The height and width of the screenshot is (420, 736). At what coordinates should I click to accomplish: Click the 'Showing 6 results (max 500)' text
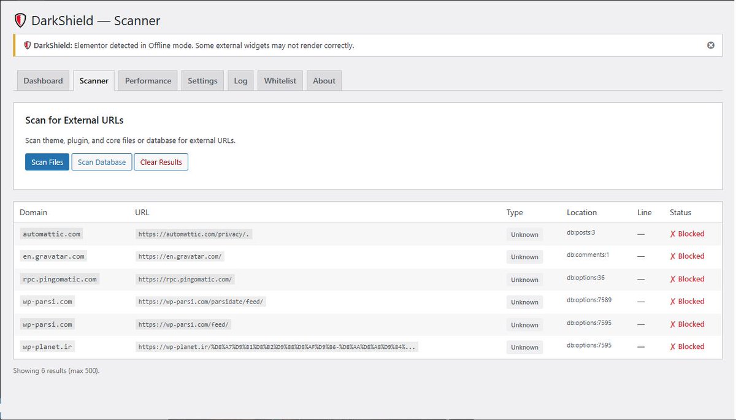pyautogui.click(x=56, y=371)
